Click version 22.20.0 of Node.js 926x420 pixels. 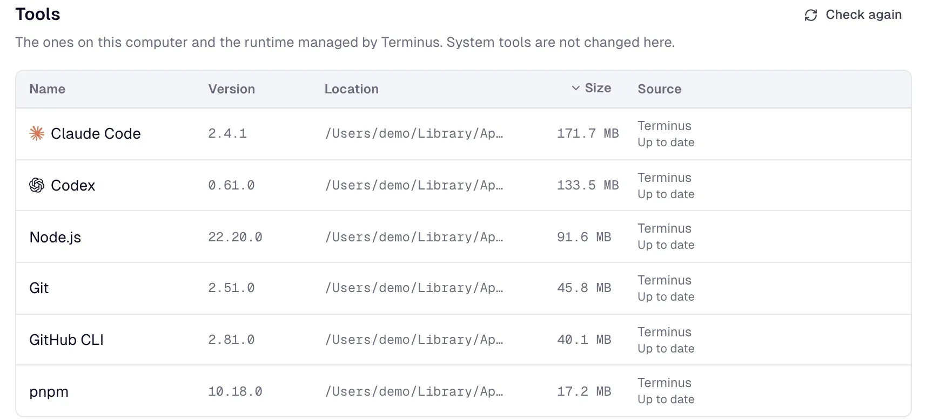click(x=236, y=237)
